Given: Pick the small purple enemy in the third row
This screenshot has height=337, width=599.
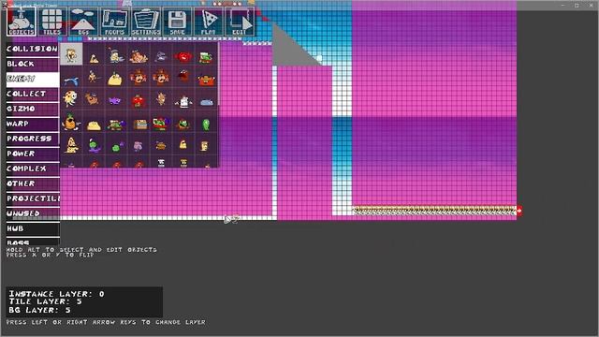Looking at the screenshot, I should [114, 101].
